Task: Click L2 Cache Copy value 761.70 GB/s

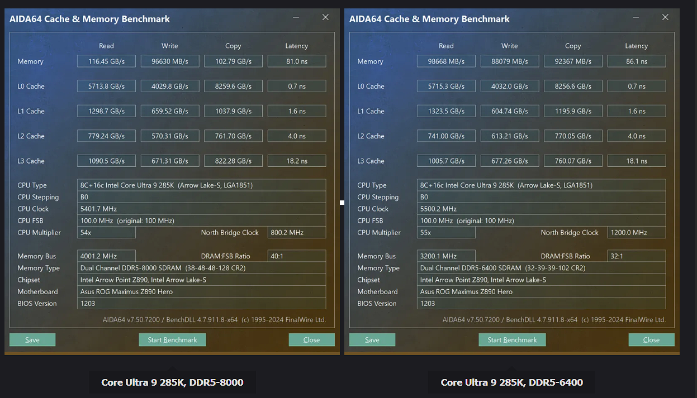Action: pos(233,136)
